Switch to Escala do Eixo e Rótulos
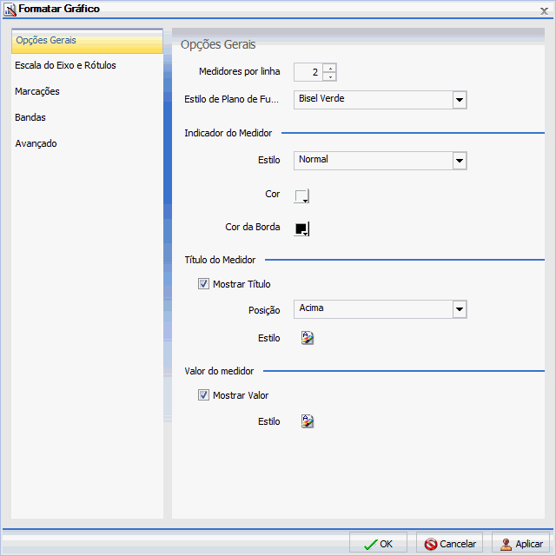This screenshot has width=556, height=556. point(66,65)
